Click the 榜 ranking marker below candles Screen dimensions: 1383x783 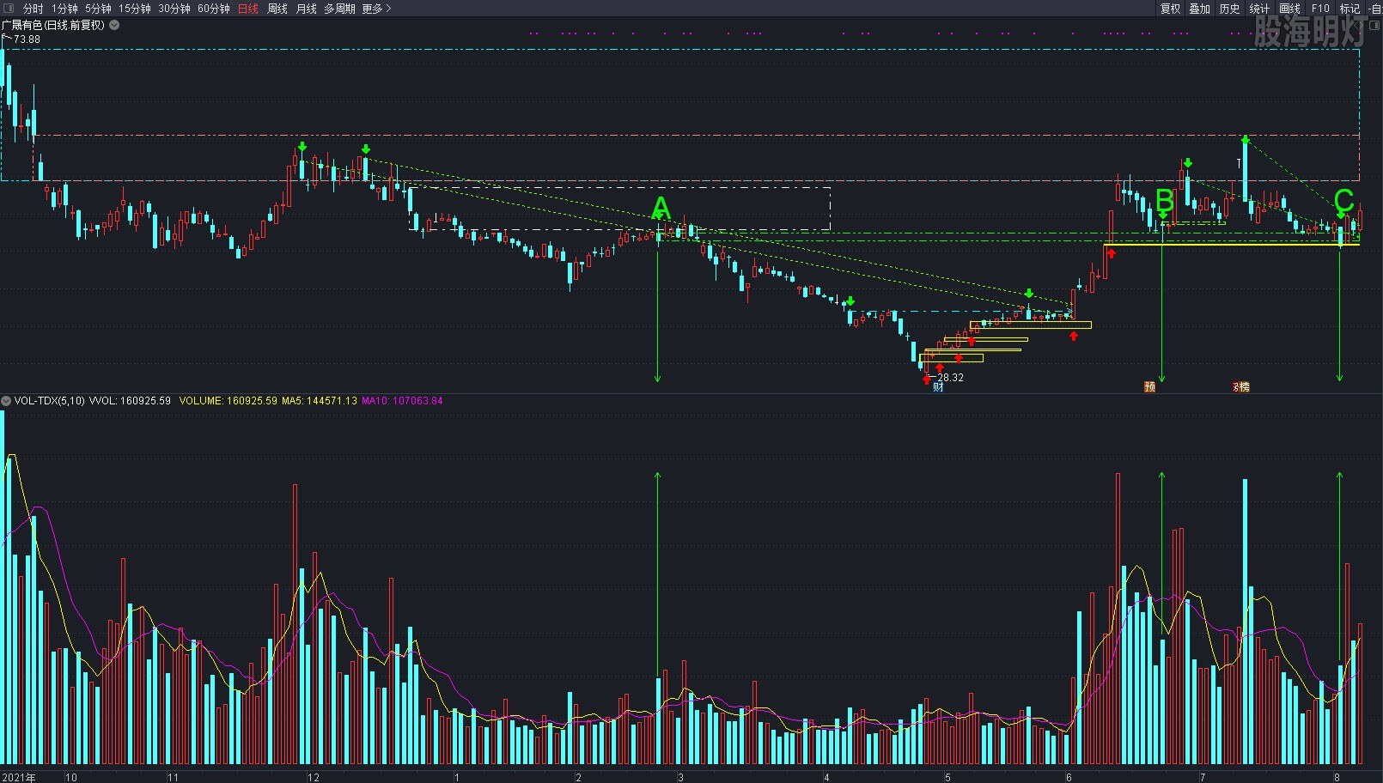point(1242,387)
